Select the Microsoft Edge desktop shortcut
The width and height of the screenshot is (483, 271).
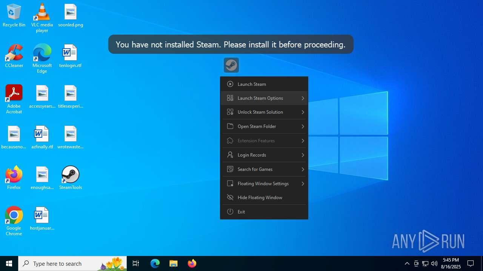pos(42,59)
